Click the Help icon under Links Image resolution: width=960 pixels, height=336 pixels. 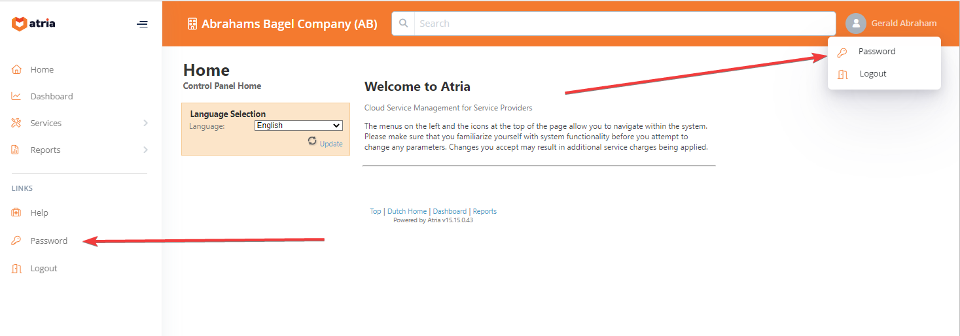pos(16,212)
